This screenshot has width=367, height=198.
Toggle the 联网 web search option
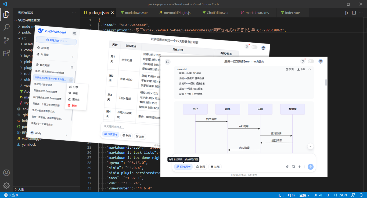201,167
